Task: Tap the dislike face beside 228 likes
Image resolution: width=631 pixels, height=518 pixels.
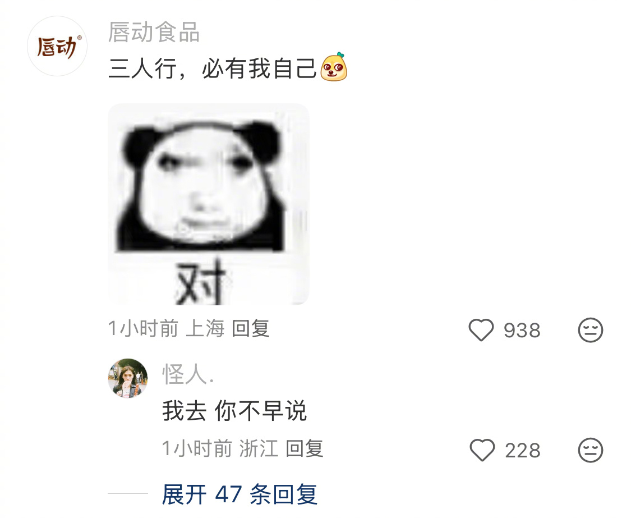Action: point(591,450)
